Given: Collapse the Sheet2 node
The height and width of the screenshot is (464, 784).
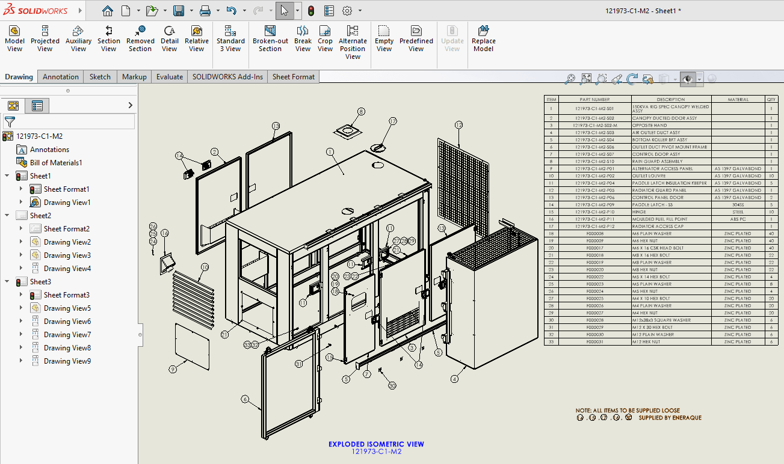Looking at the screenshot, I should [x=6, y=215].
